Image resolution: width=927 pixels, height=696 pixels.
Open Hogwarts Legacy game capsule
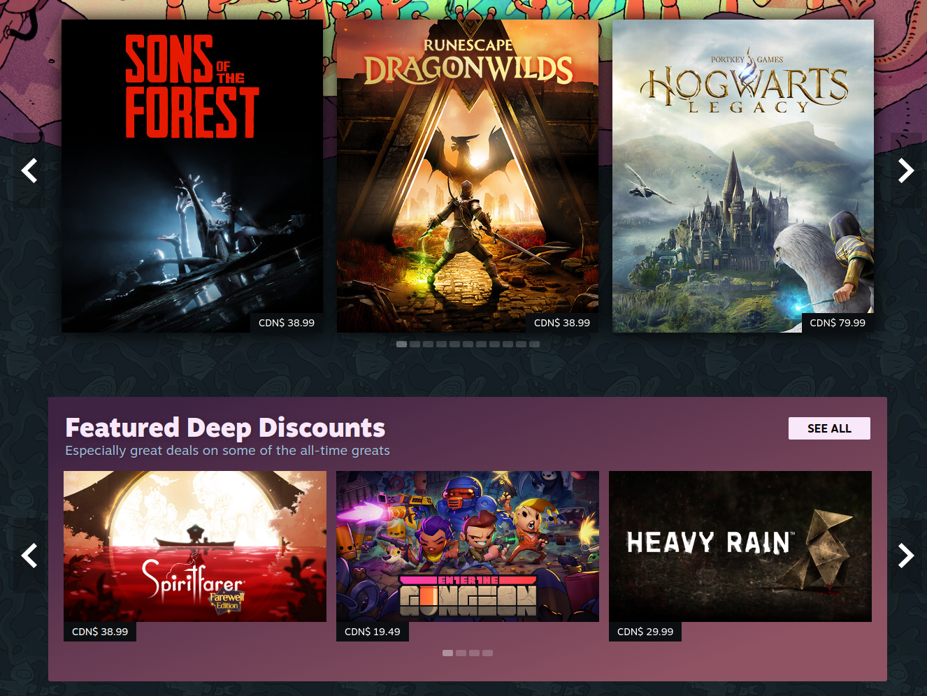click(743, 176)
